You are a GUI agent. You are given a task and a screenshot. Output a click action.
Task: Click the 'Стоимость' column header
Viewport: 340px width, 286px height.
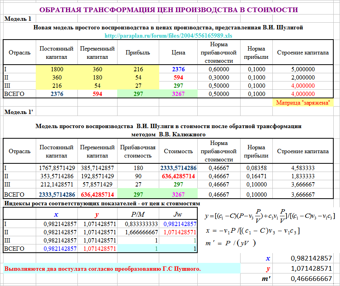tap(178, 151)
